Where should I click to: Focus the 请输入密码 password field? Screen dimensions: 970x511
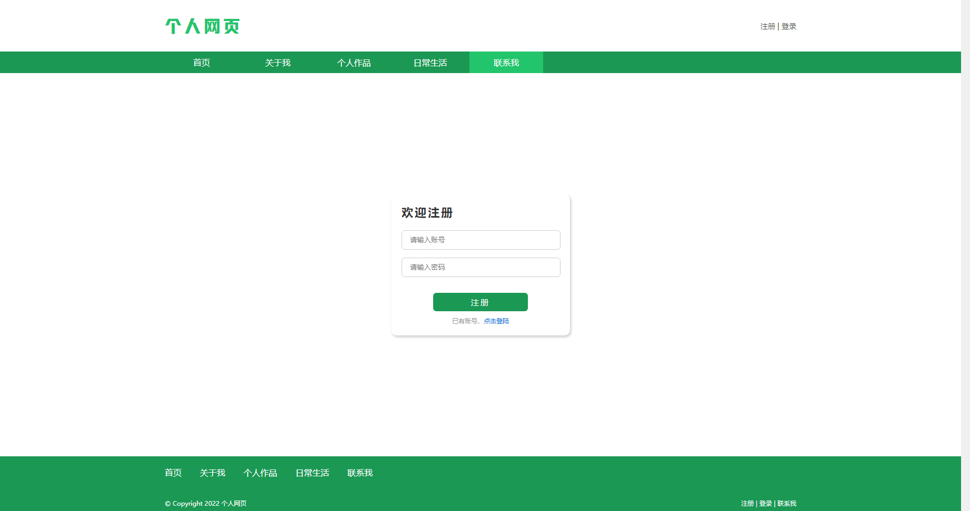(x=481, y=267)
